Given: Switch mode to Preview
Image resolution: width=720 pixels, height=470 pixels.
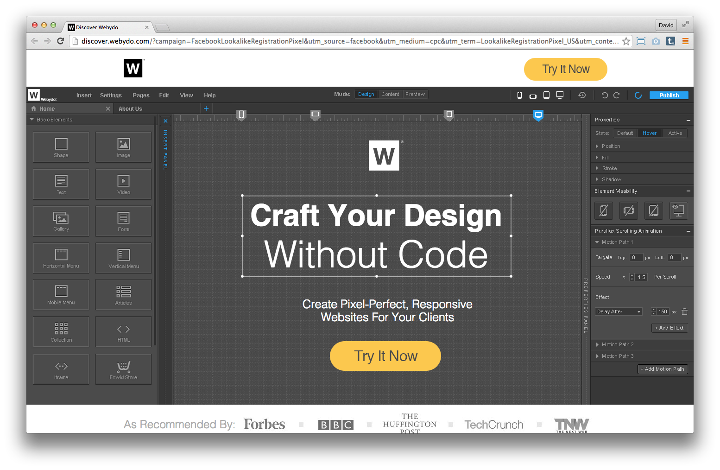Looking at the screenshot, I should point(415,94).
